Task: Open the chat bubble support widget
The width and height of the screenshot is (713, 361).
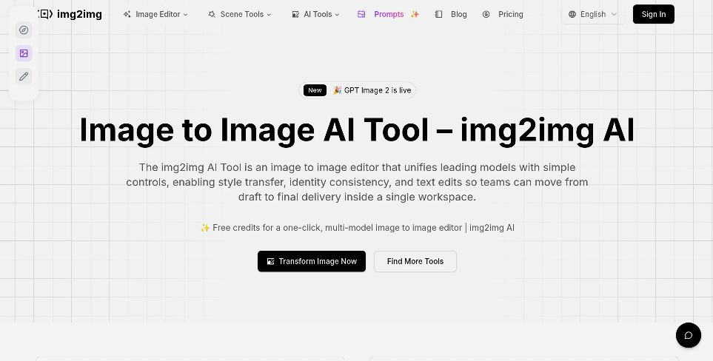Action: coord(688,335)
